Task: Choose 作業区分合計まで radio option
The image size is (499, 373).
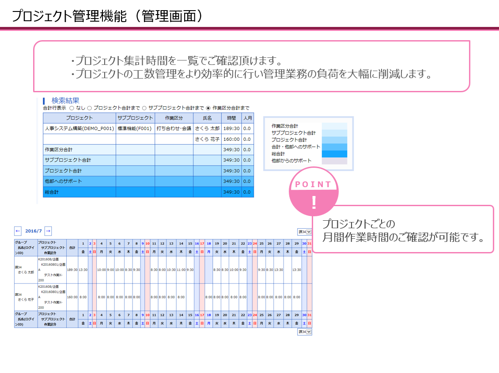Action: click(208, 108)
